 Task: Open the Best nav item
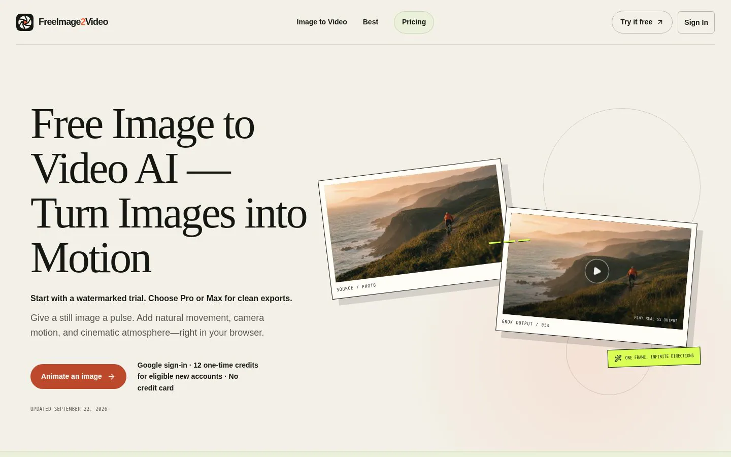pyautogui.click(x=371, y=22)
